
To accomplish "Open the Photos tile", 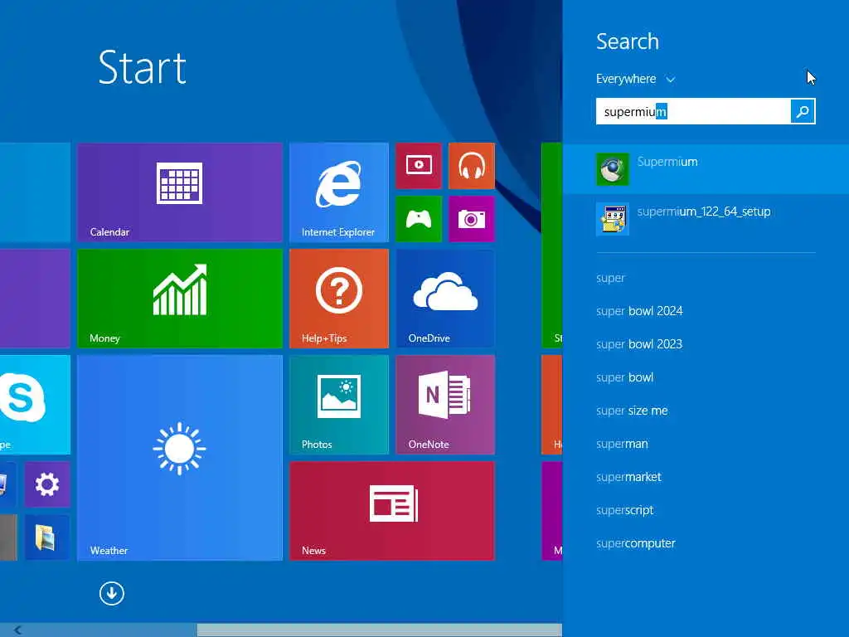I will (x=339, y=405).
